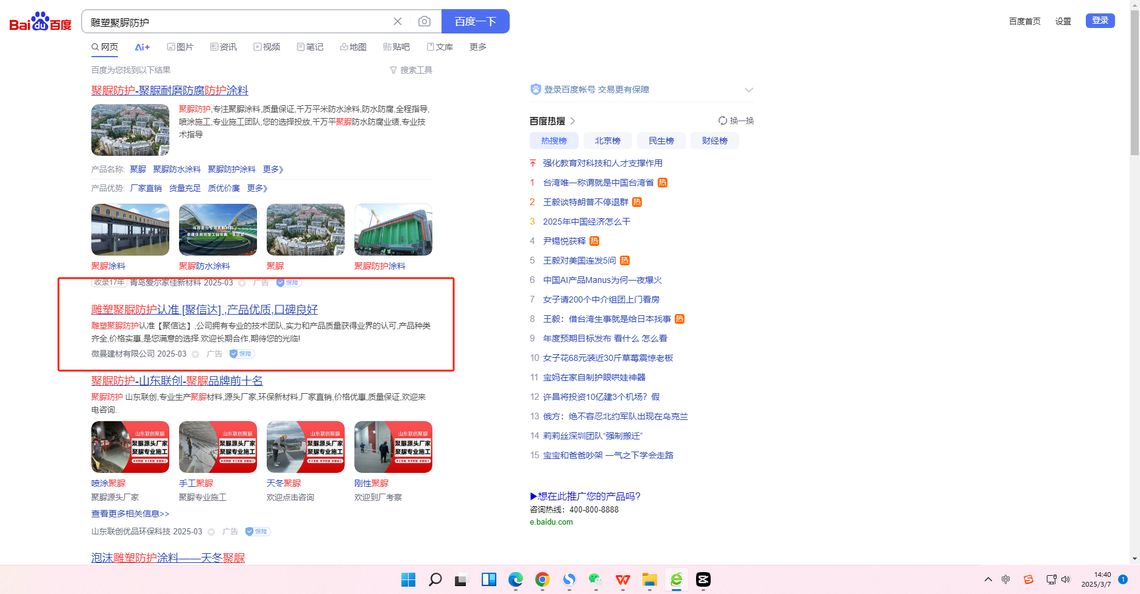Switch to 资讯 search tab
The height and width of the screenshot is (594, 1140).
point(223,47)
